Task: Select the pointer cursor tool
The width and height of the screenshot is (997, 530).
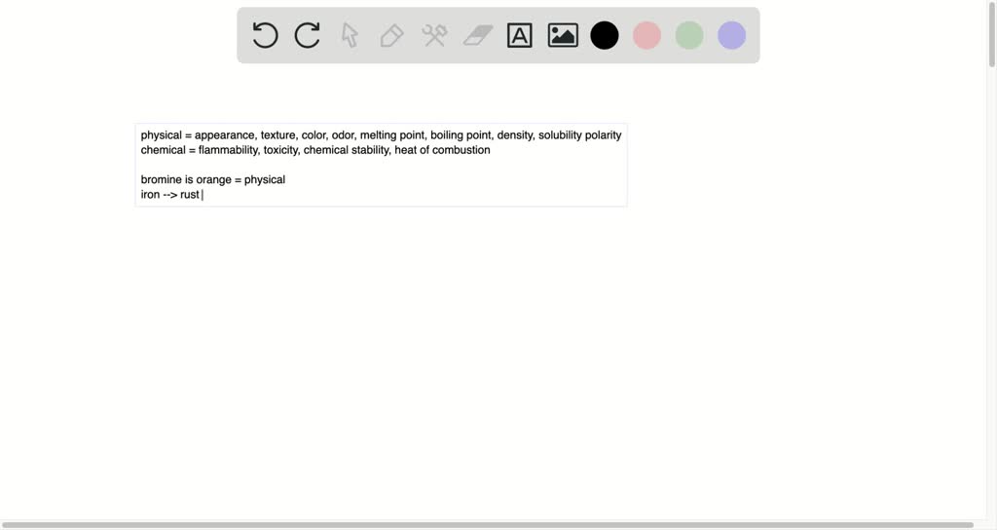Action: 350,35
